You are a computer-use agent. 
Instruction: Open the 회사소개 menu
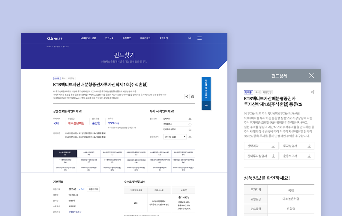pos(163,38)
